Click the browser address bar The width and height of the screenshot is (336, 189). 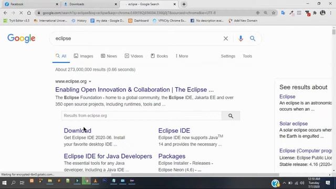[146, 13]
